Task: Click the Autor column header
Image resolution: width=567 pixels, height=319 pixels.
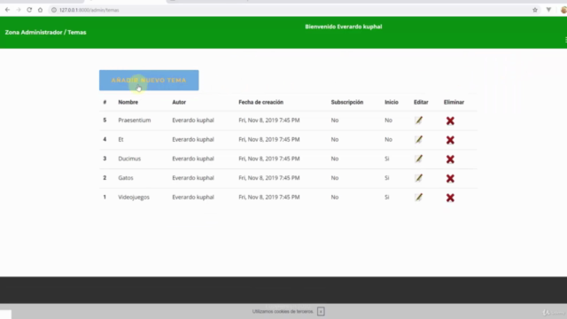Action: [x=179, y=103]
